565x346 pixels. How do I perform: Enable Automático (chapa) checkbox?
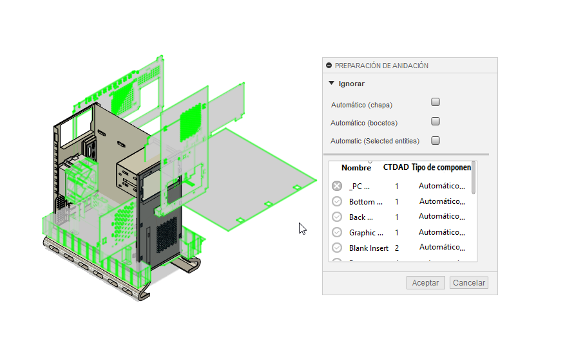pyautogui.click(x=436, y=102)
